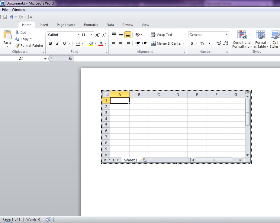280x223 pixels.
Task: Apply underline to selected cell
Action: [64, 43]
